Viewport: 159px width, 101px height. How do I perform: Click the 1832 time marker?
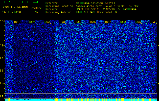(x=32, y=22)
